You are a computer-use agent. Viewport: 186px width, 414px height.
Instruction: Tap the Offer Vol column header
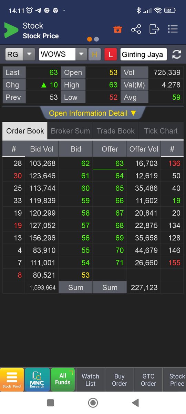[144, 149]
